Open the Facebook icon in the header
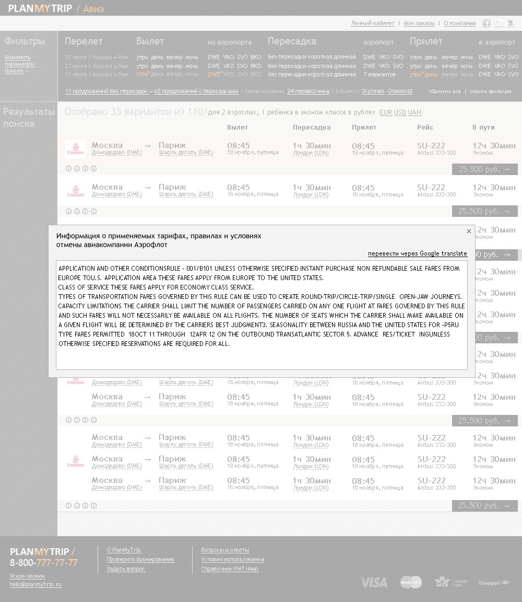Viewport: 522px width, 602px height. click(487, 23)
